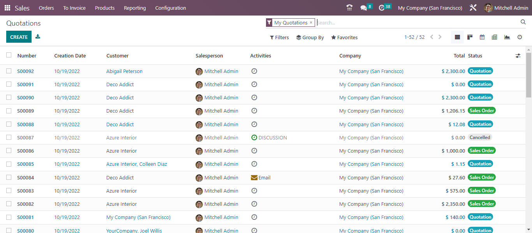Toggle the select-all checkbox in header

click(9, 55)
